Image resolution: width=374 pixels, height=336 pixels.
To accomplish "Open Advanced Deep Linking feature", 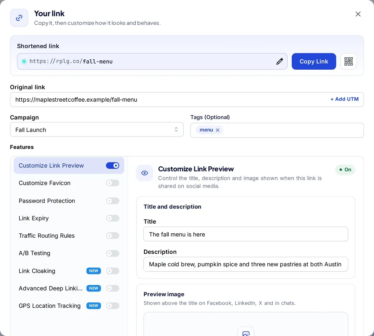I will coord(69,288).
